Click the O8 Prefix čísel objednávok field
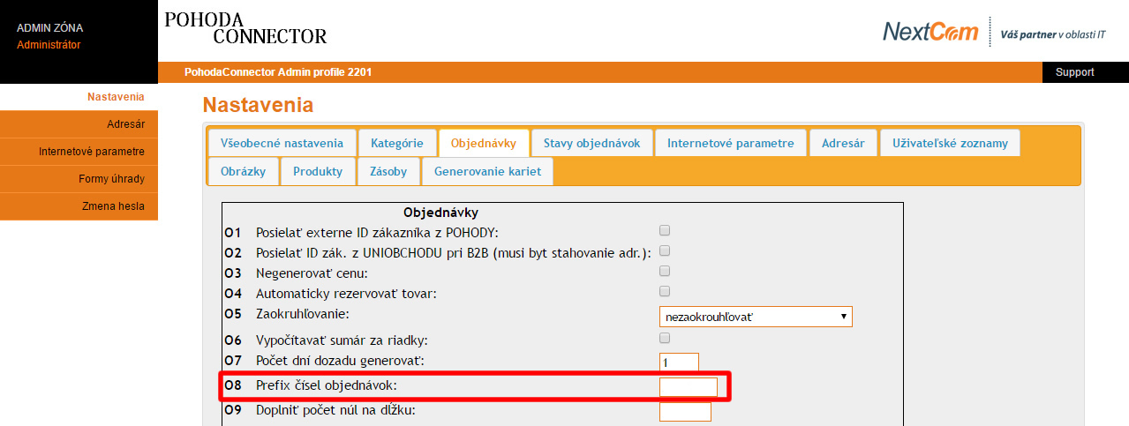Viewport: 1129px width, 426px height. 689,386
